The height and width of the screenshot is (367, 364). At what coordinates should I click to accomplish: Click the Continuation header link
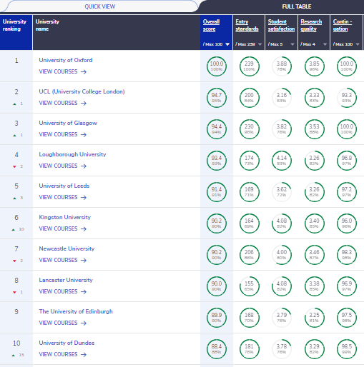[x=343, y=25]
